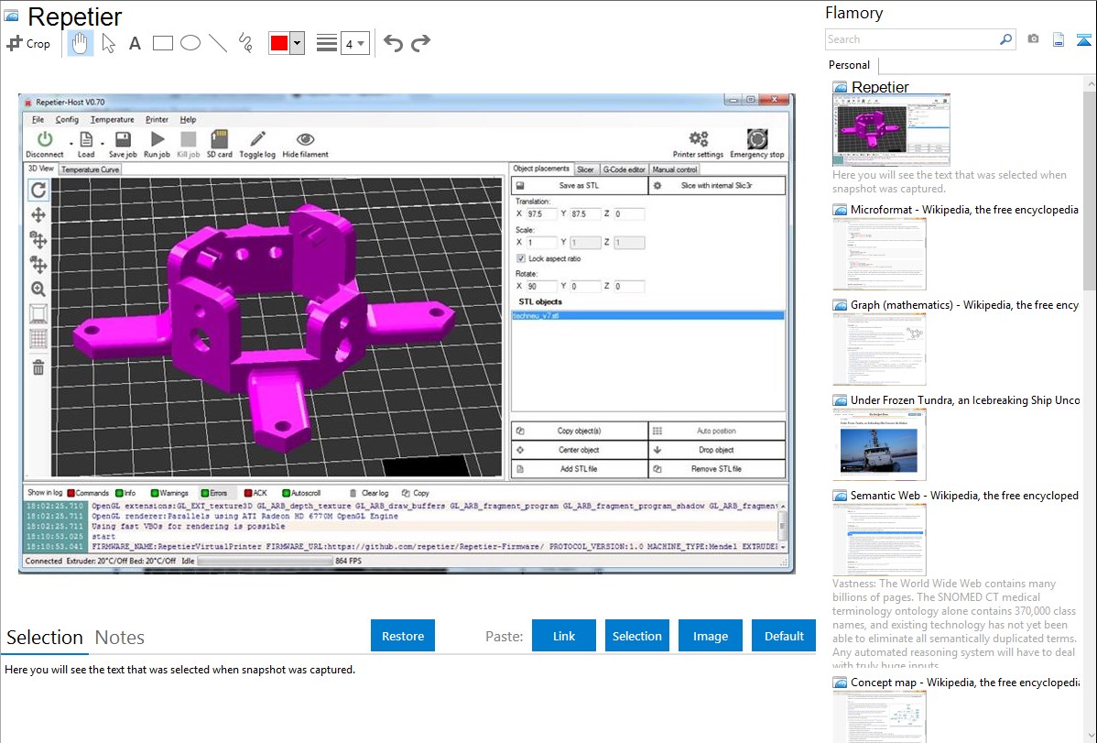Activate the hand pan tool
This screenshot has width=1097, height=743.
[80, 43]
